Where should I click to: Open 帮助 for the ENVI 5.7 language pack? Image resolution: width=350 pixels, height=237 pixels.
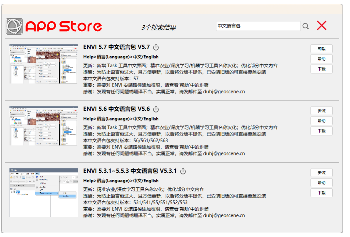(321, 59)
